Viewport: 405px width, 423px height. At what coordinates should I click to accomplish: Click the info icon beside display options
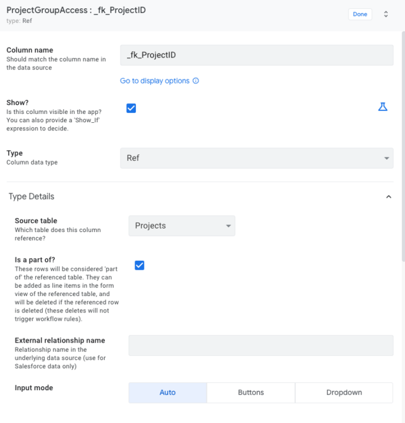click(x=196, y=81)
